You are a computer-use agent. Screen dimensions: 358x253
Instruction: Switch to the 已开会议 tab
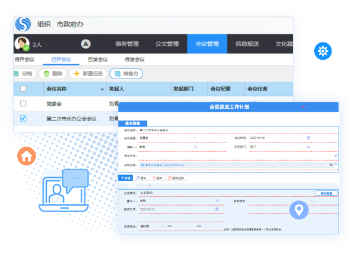pos(61,60)
